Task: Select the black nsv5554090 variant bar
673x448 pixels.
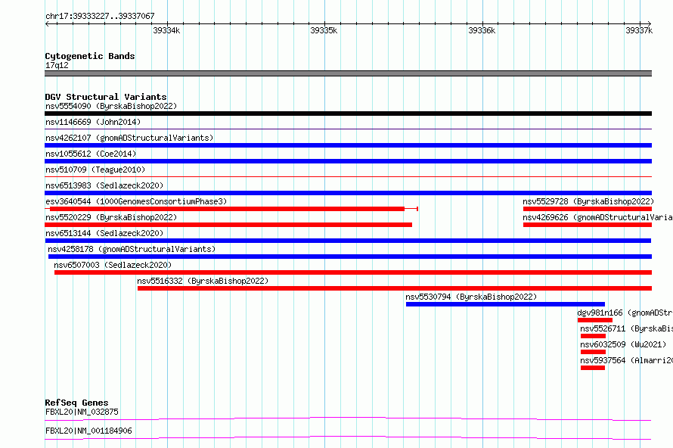Action: pyautogui.click(x=348, y=114)
